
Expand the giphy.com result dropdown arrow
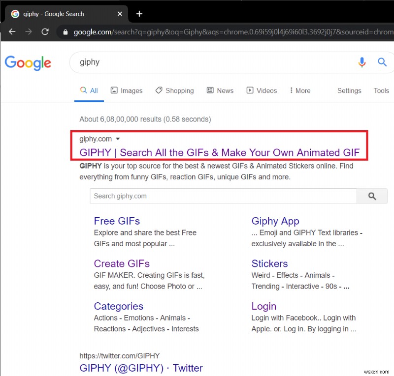coord(118,139)
